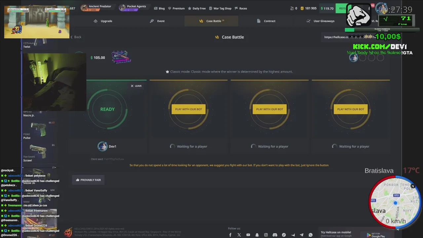Image resolution: width=423 pixels, height=238 pixels.
Task: Click the gold coin balance icon
Action: (302, 8)
